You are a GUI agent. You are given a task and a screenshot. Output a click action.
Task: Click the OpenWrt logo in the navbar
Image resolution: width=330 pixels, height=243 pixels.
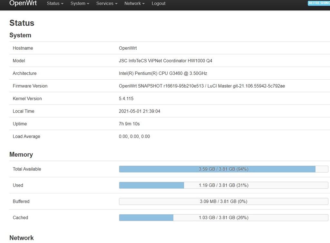click(x=23, y=4)
